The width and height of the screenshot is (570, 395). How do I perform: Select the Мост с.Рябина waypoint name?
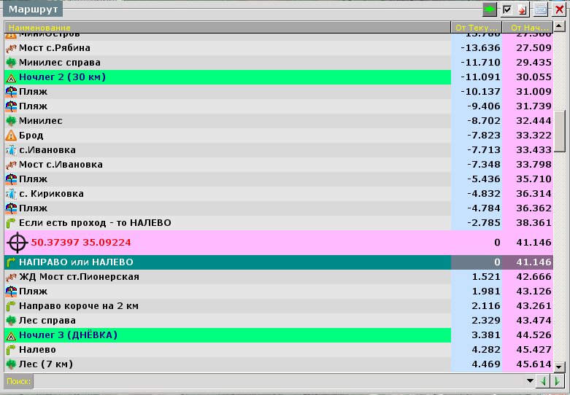(x=55, y=48)
